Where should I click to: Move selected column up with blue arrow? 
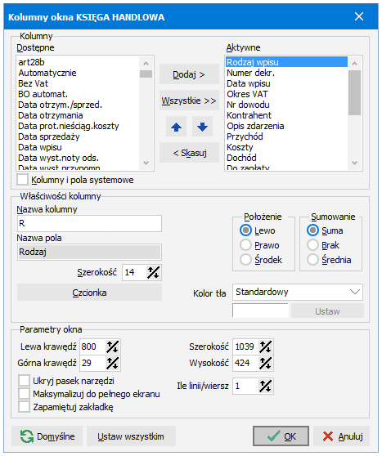[176, 127]
